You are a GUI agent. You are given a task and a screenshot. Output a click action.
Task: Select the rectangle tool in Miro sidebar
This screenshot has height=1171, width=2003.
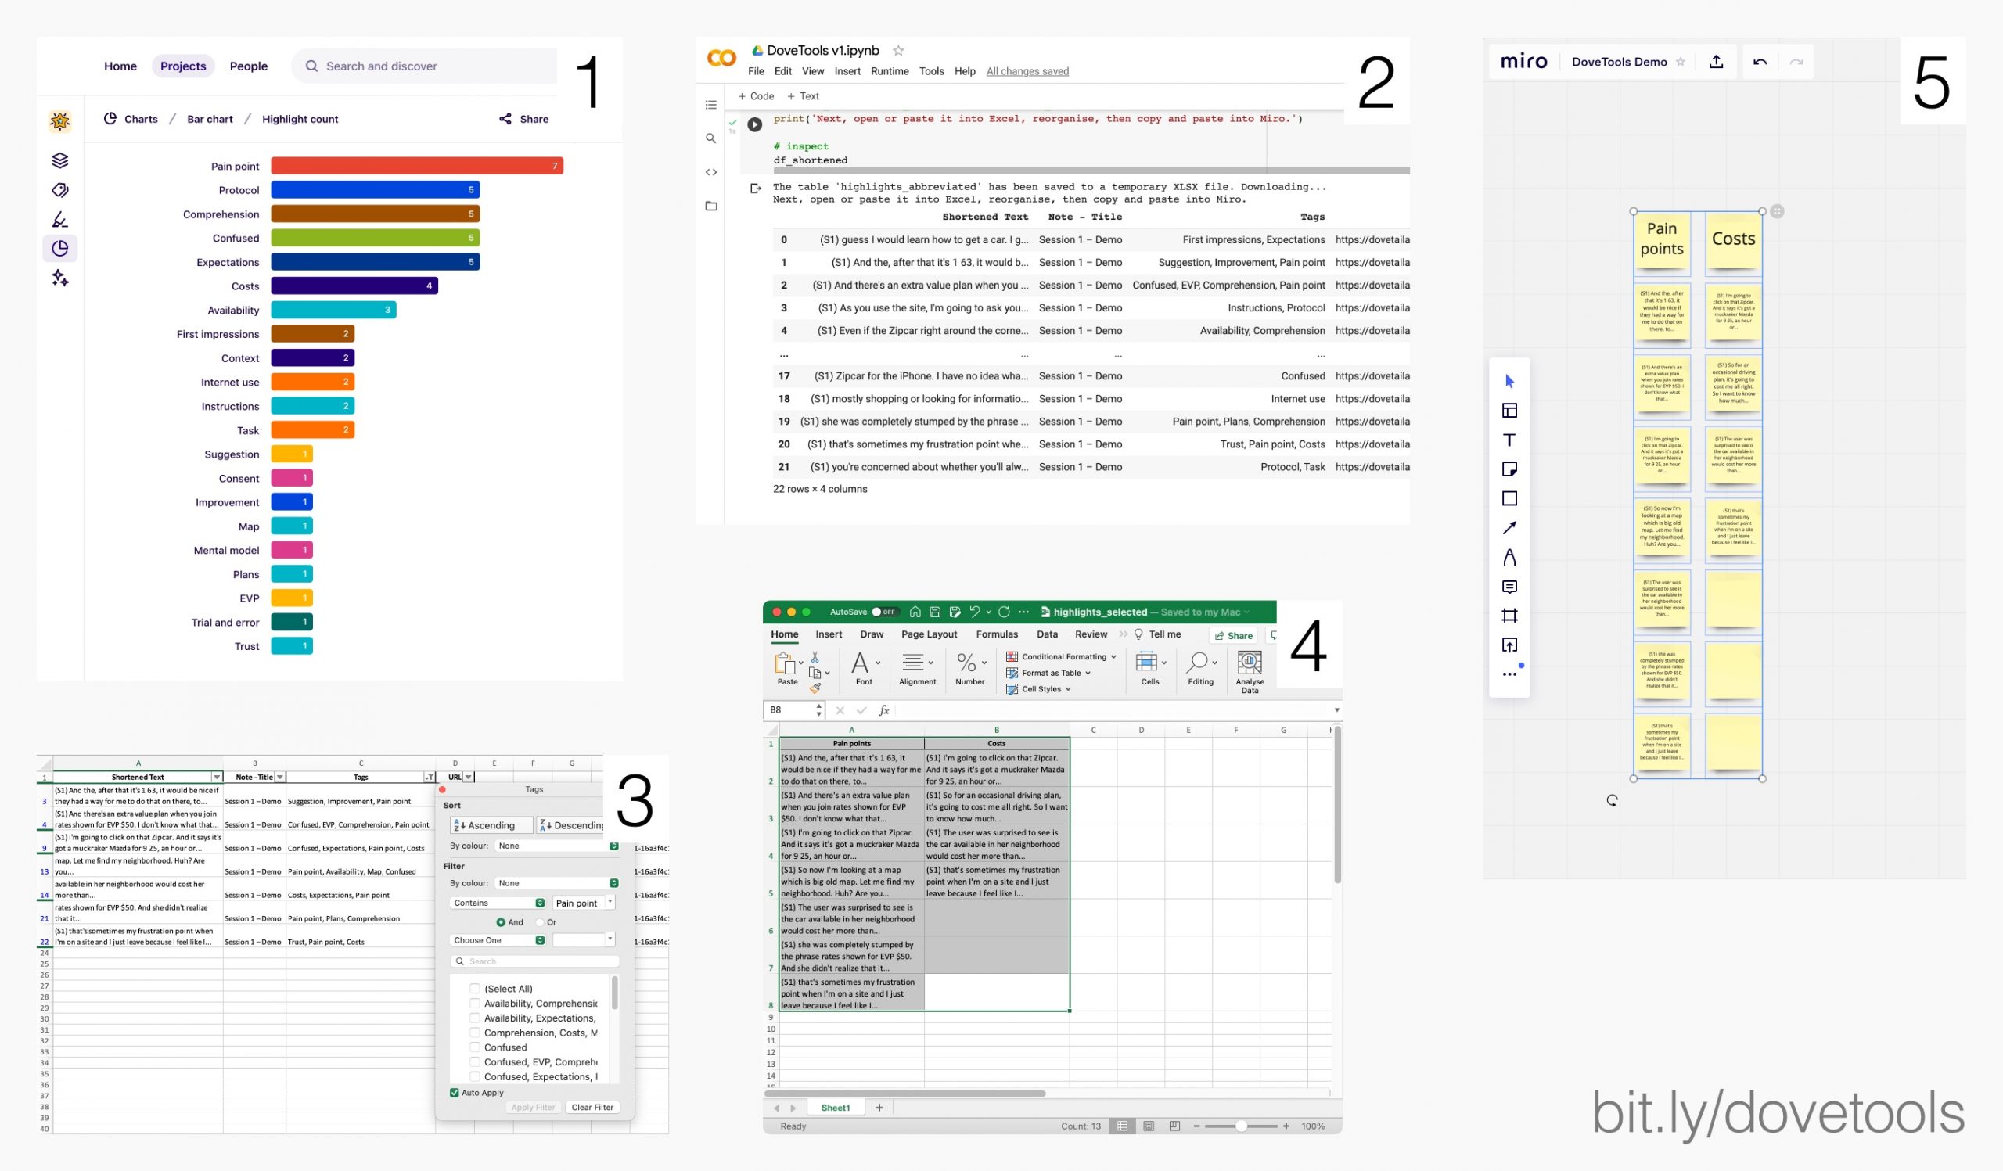coord(1512,497)
